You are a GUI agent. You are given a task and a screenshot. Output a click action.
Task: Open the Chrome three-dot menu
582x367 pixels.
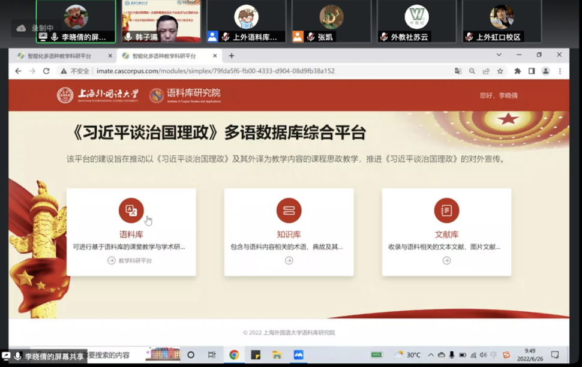pos(559,71)
